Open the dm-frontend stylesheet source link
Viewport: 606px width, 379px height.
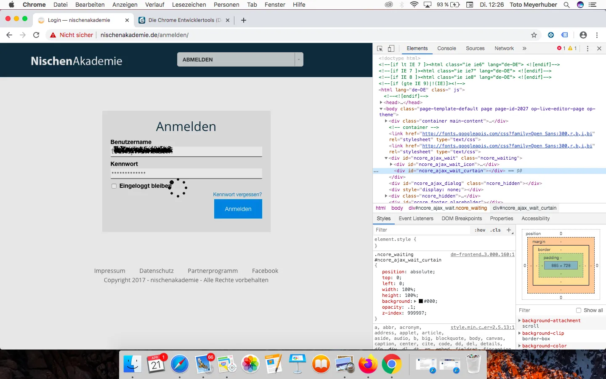click(482, 254)
